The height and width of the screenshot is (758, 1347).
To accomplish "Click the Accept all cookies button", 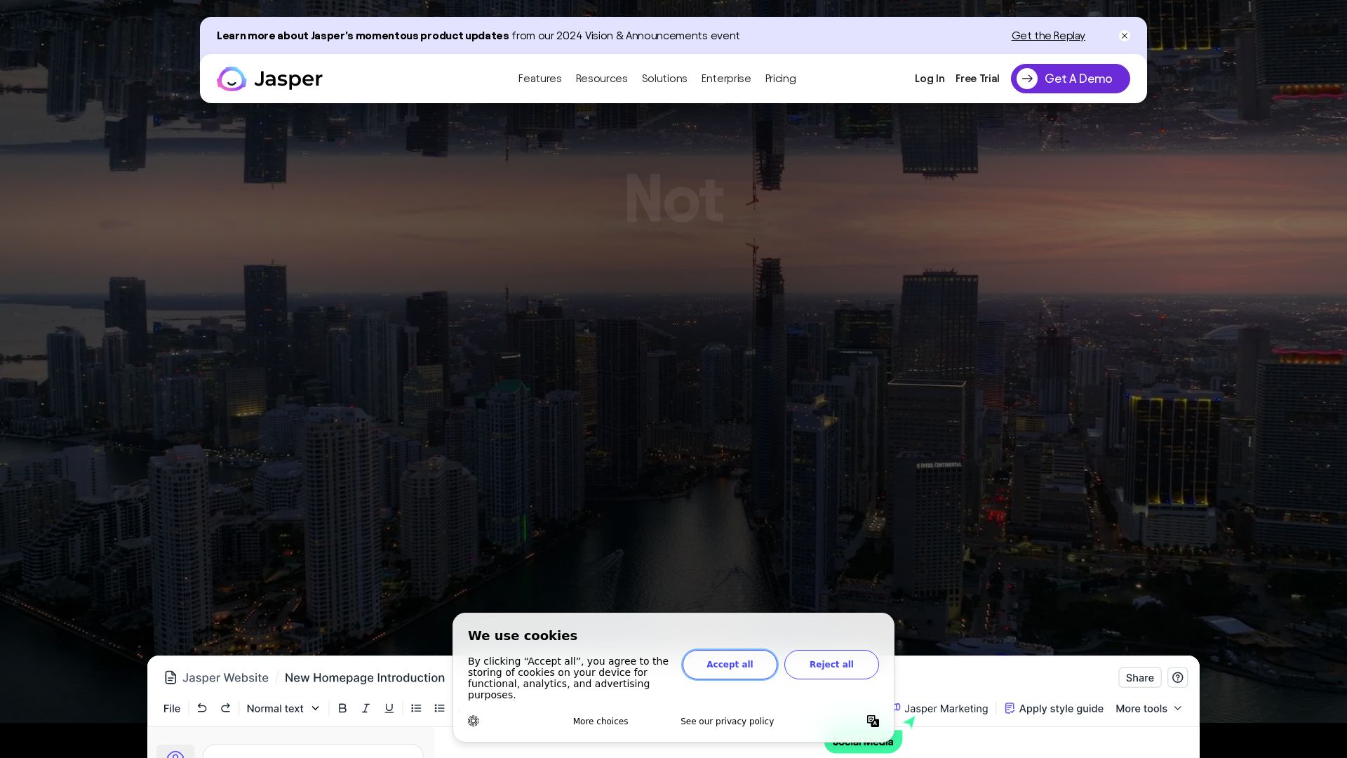I will tap(730, 664).
